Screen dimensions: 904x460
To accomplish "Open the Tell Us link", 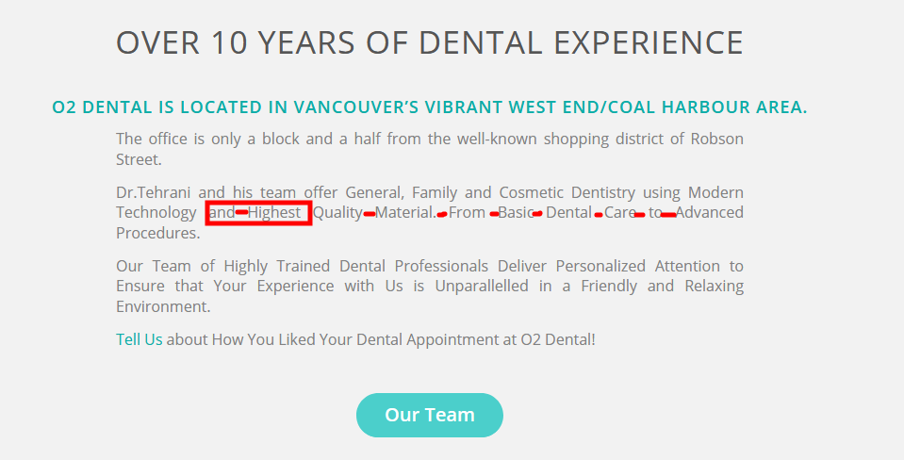I will [139, 339].
